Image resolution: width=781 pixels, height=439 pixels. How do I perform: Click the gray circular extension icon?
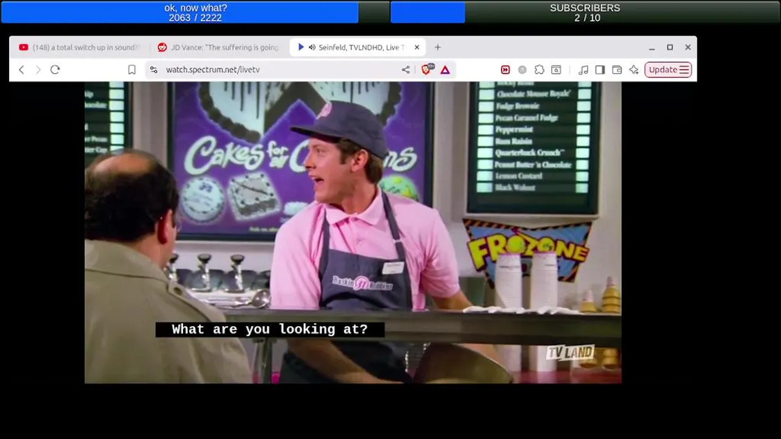coord(522,70)
